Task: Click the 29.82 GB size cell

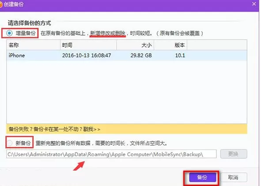Action: 141,55
